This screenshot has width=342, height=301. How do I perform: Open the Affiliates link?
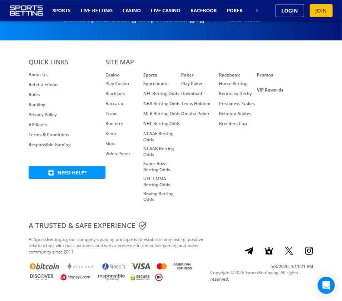pyautogui.click(x=38, y=125)
